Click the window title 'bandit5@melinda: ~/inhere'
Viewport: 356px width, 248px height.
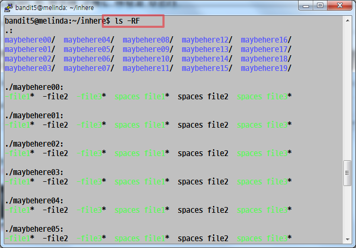point(54,8)
